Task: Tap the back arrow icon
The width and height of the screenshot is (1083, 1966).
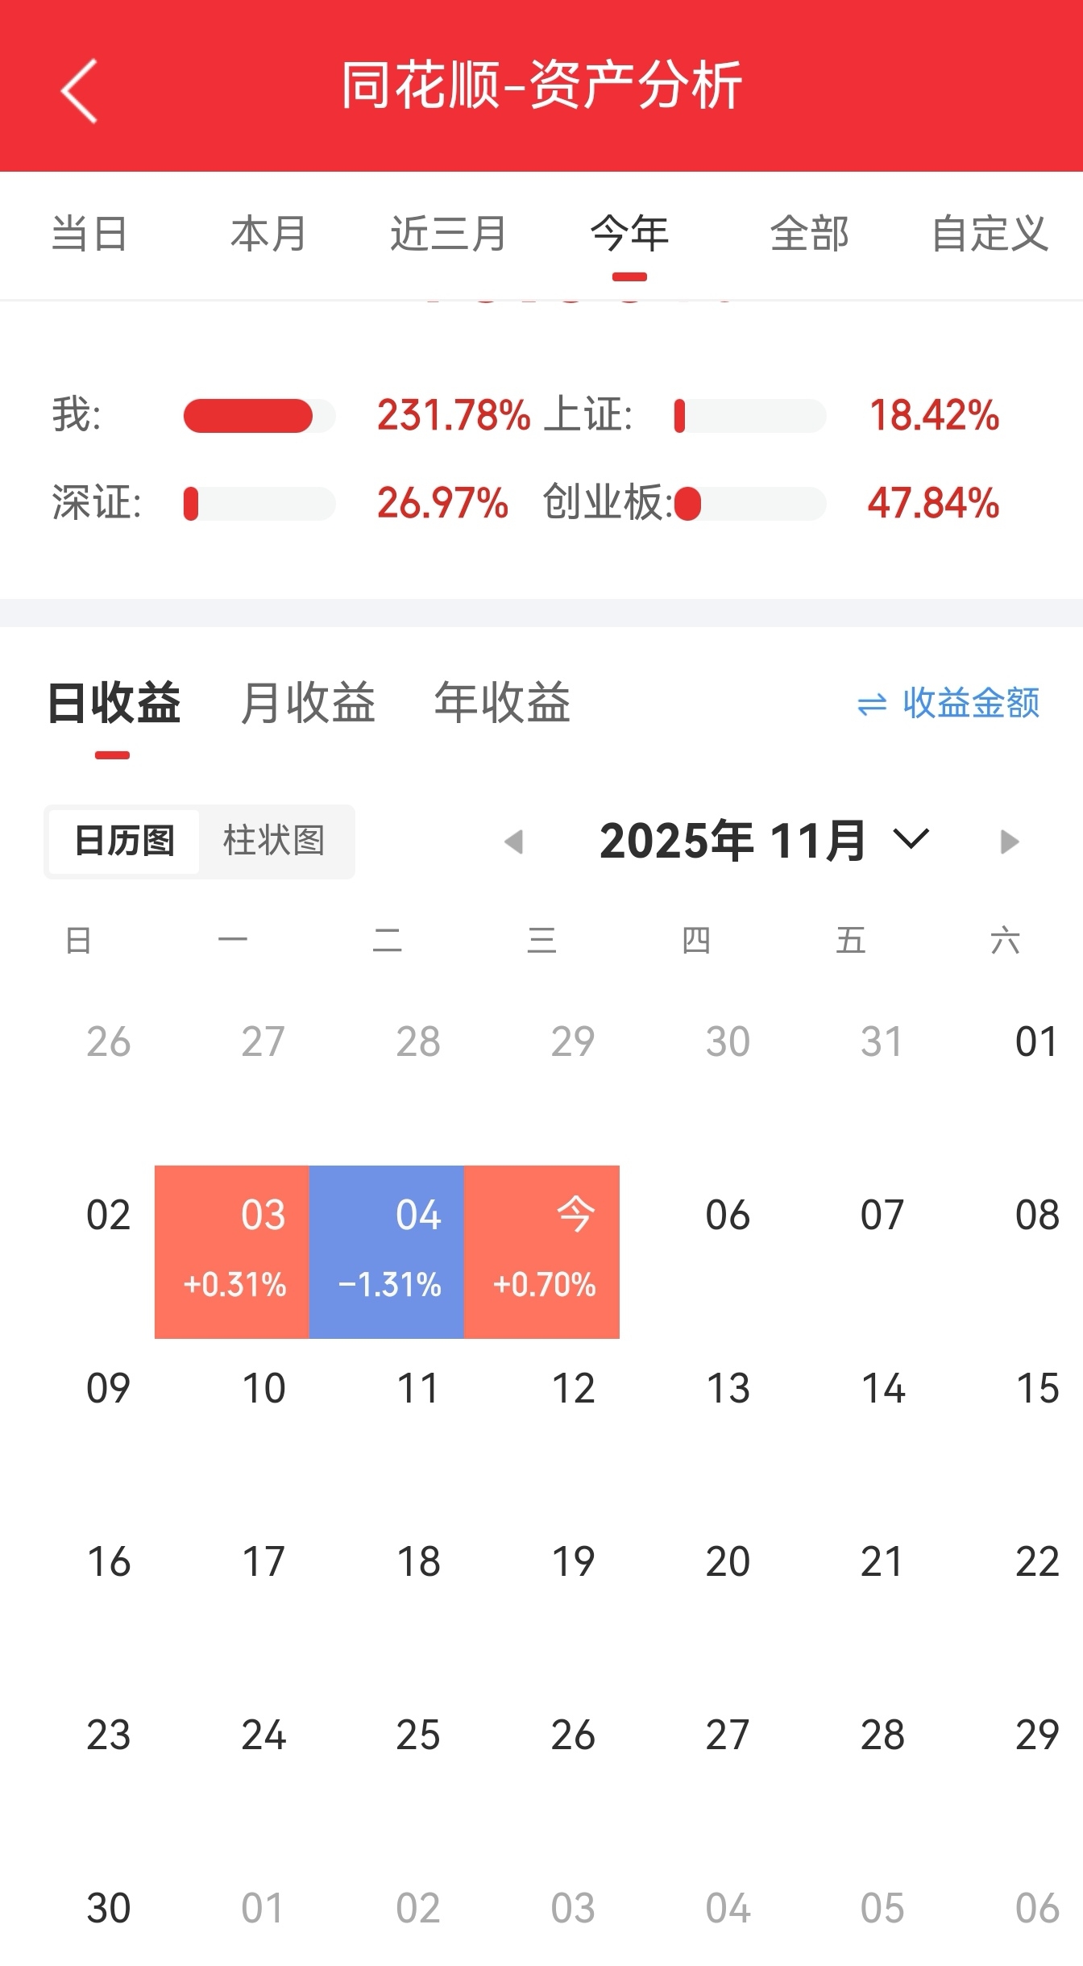Action: 79,90
